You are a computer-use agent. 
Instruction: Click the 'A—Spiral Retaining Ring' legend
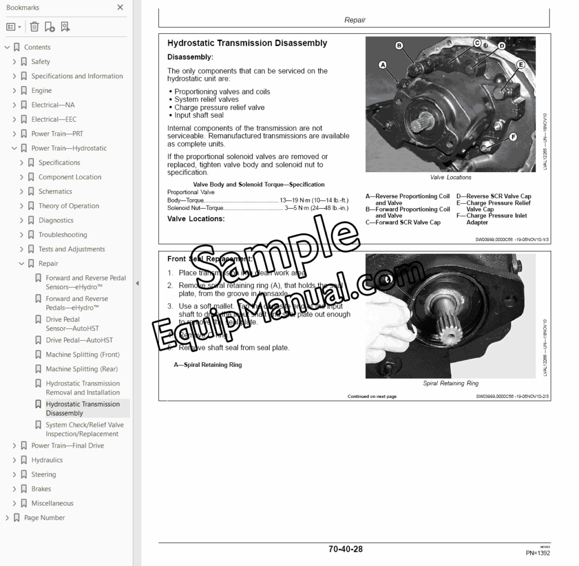click(x=208, y=365)
